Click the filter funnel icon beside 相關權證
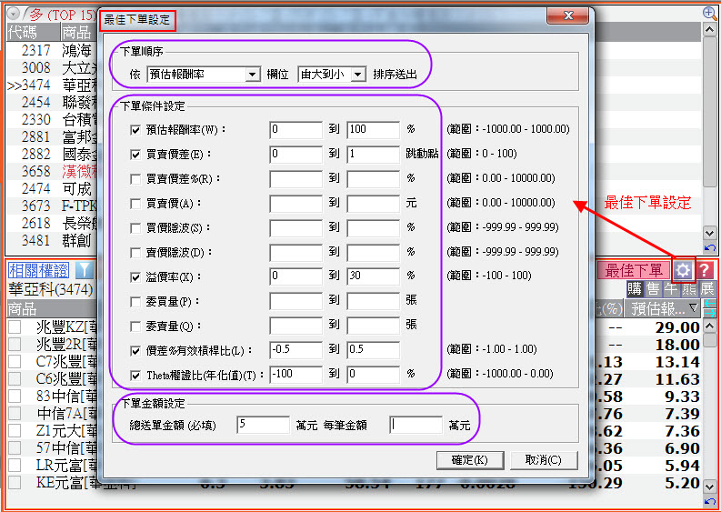Viewport: 721px width, 512px height. click(83, 270)
